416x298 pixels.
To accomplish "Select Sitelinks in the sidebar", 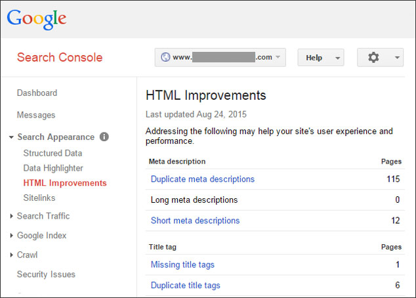I will (39, 198).
